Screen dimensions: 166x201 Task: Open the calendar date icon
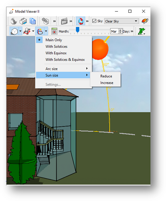coord(54,31)
